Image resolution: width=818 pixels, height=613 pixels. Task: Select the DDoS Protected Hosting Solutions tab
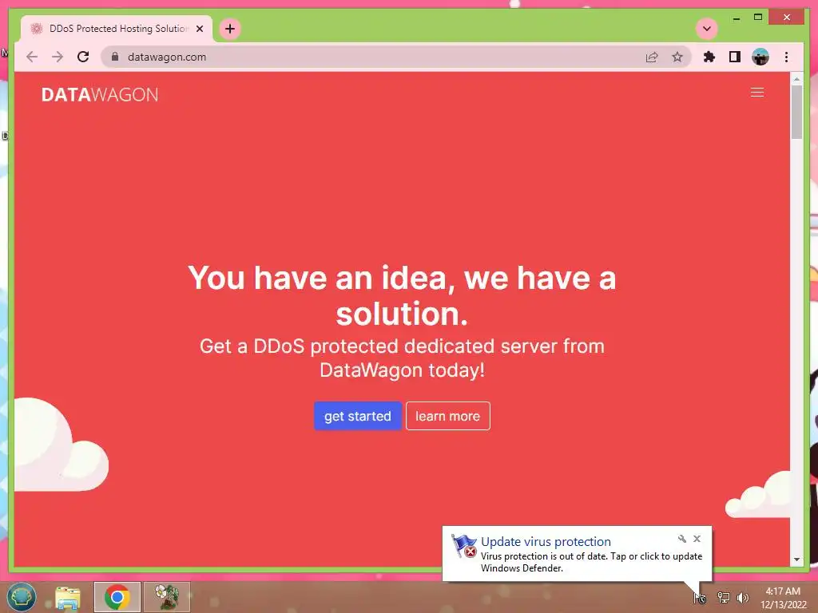point(117,29)
